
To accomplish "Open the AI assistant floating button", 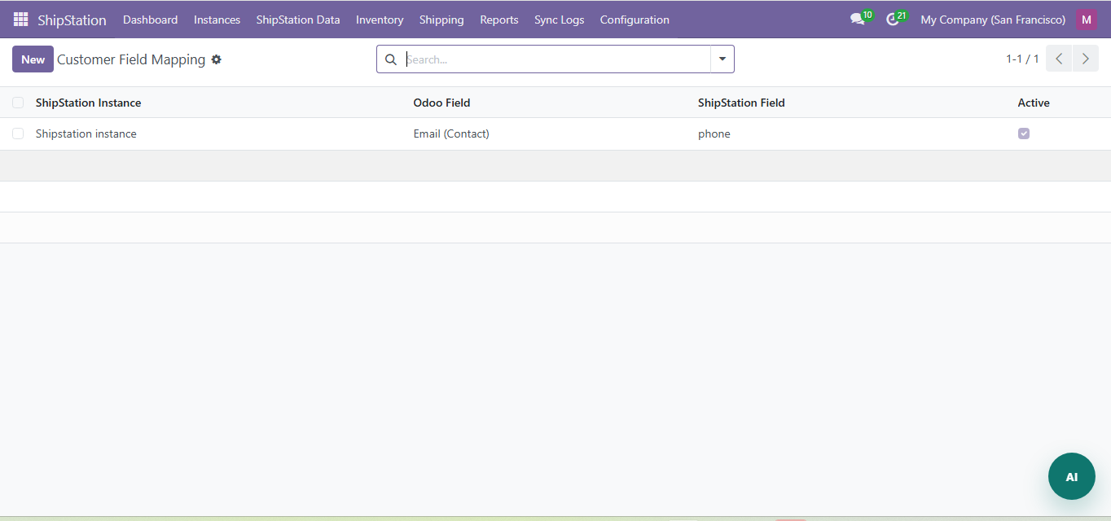I will pyautogui.click(x=1072, y=476).
